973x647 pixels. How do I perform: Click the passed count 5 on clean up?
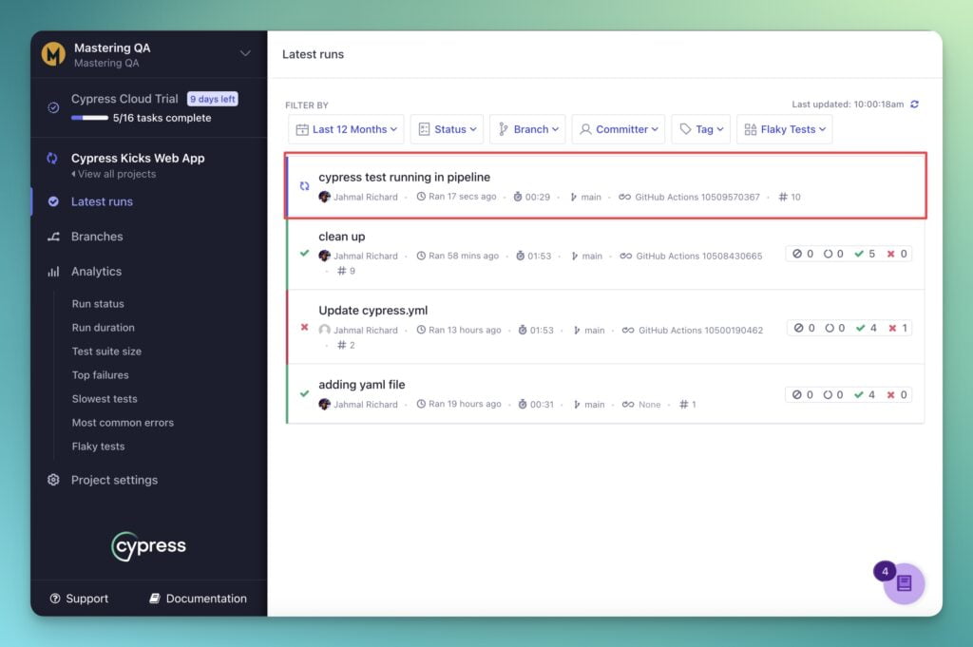(x=865, y=254)
